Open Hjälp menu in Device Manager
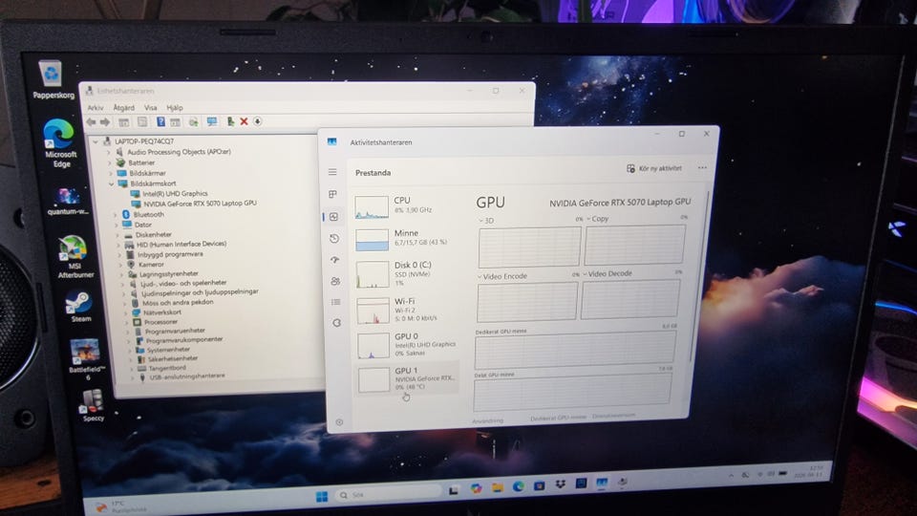 click(175, 108)
